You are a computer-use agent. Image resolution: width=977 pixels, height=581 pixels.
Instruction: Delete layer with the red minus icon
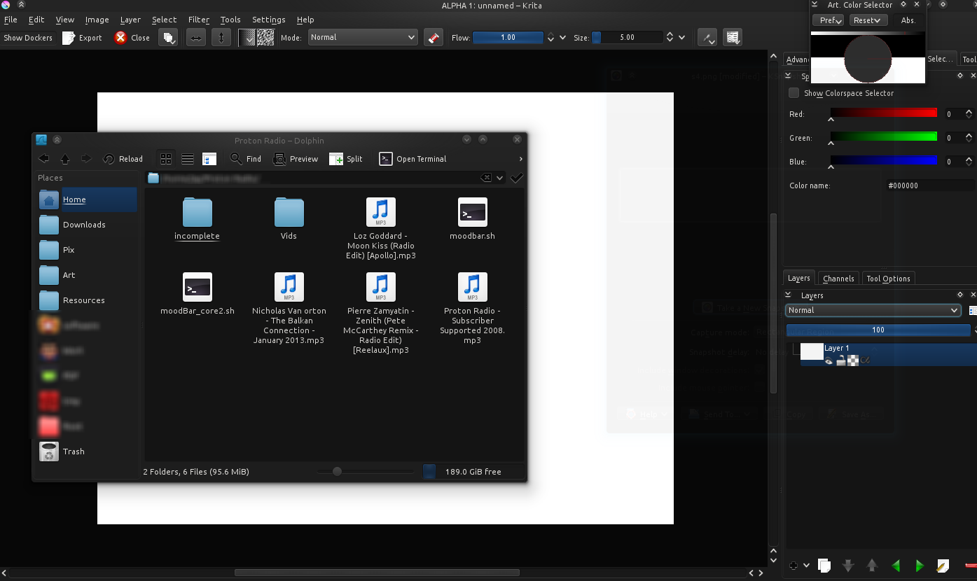[971, 565]
